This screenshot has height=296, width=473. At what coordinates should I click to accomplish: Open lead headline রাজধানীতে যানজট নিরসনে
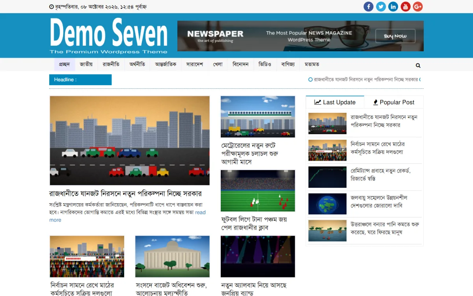[125, 194]
